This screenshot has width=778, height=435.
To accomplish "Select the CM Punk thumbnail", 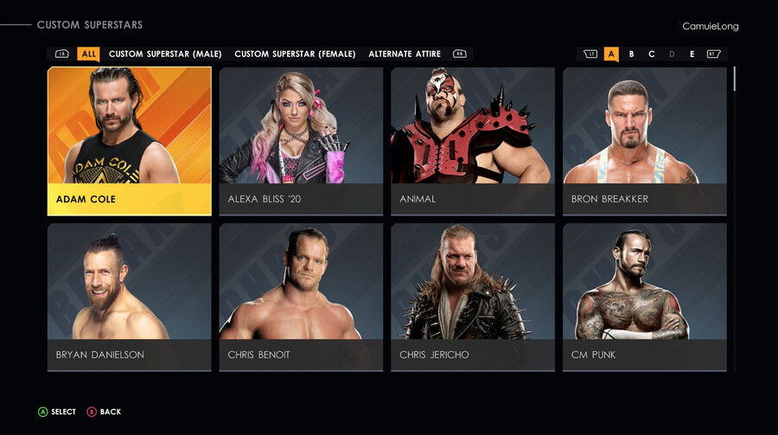I will pyautogui.click(x=645, y=297).
